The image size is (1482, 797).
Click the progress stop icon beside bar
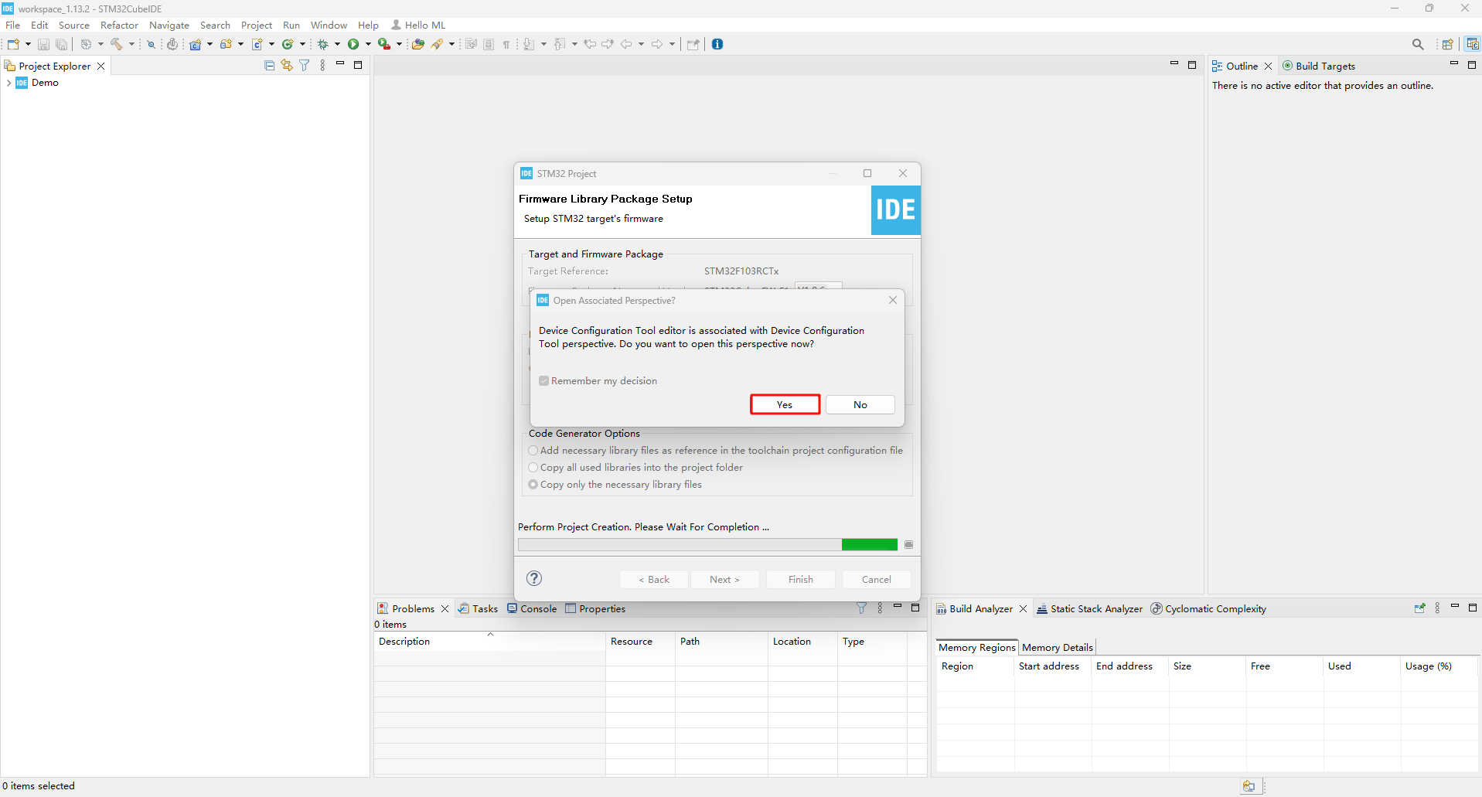[908, 545]
